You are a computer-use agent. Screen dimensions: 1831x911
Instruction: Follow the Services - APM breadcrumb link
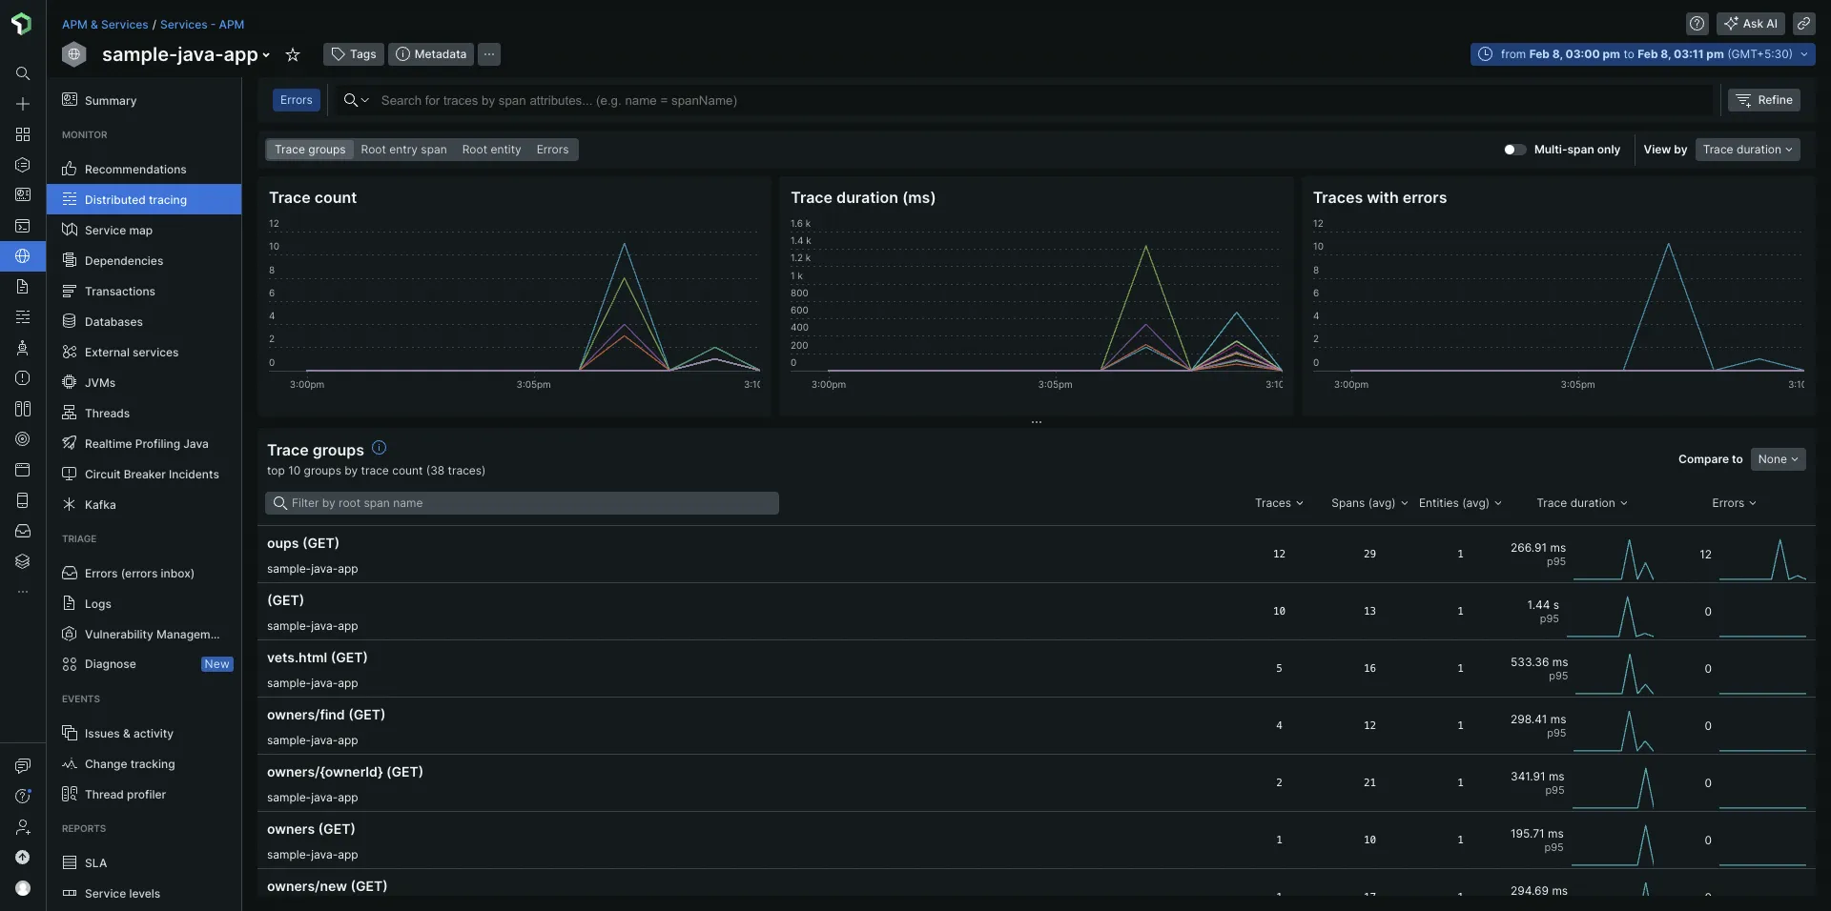tap(202, 25)
